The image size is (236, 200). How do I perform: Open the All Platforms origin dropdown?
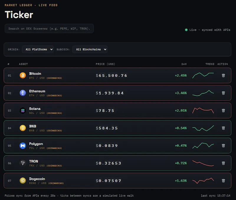(38, 49)
